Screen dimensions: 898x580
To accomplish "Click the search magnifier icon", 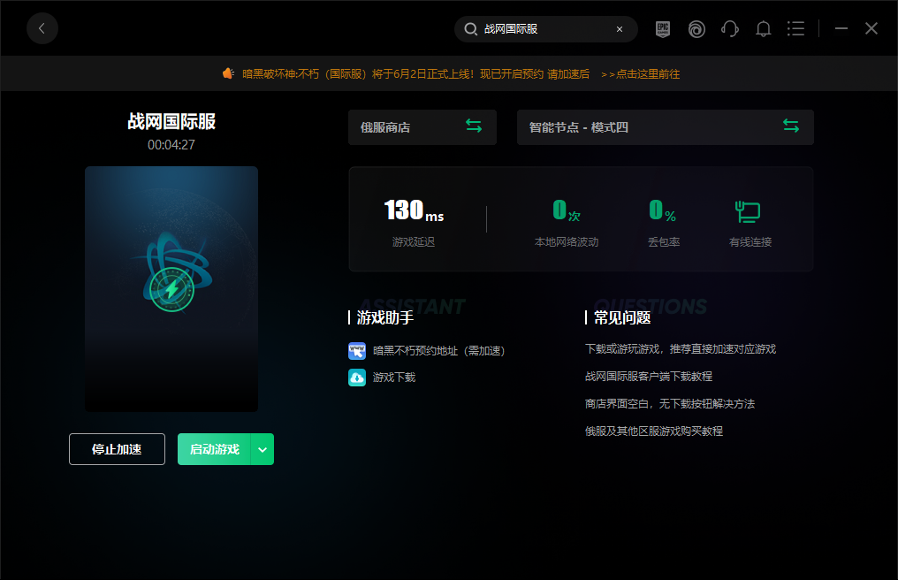I will 471,29.
